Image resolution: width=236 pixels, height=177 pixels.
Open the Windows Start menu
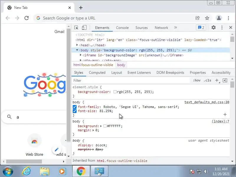tap(8, 171)
